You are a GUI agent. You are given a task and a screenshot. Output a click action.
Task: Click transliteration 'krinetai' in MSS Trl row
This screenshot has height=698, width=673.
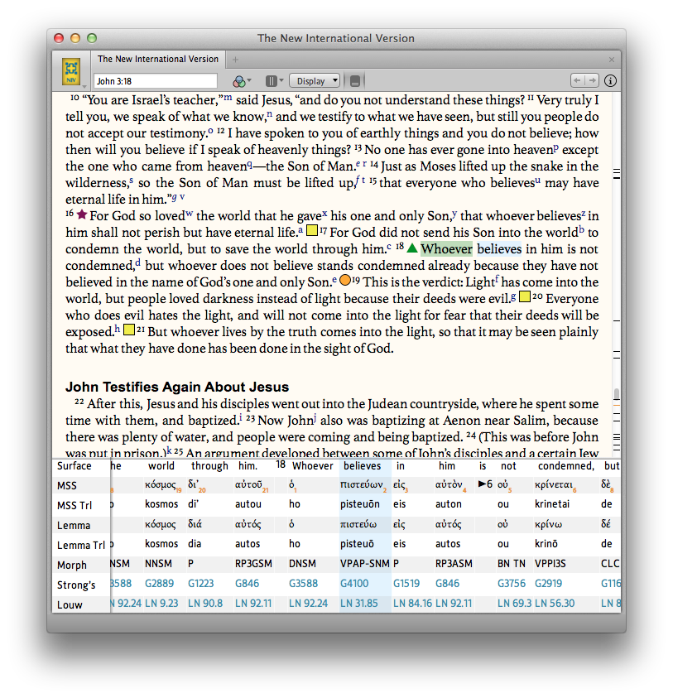[x=554, y=504]
